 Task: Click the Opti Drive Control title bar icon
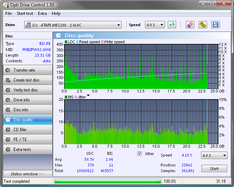pyautogui.click(x=6, y=5)
